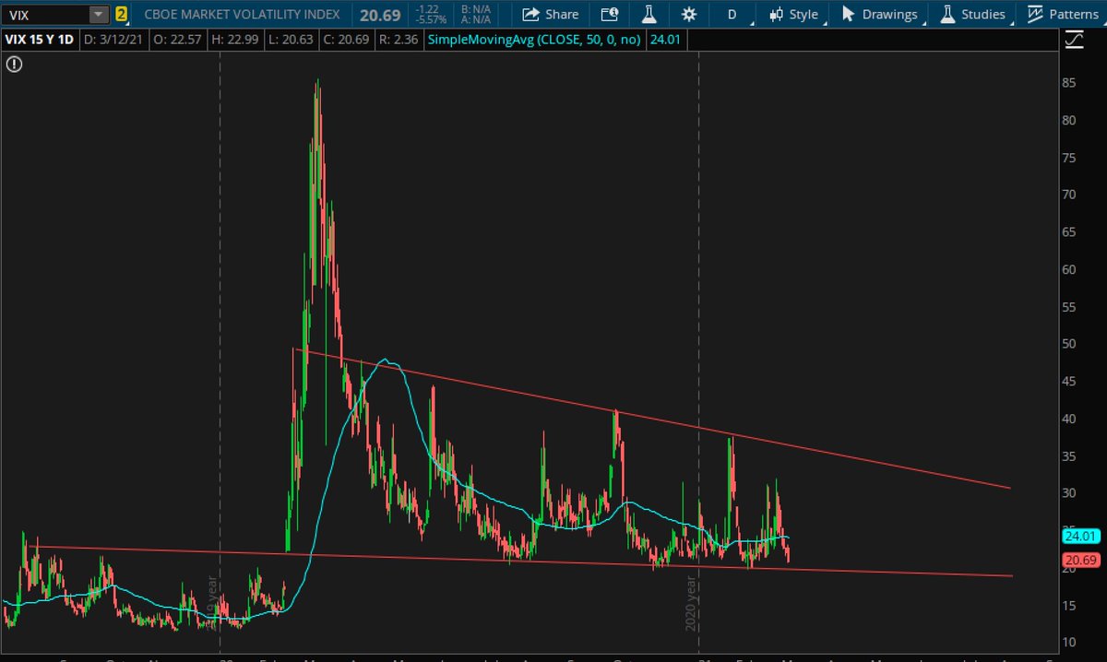Open the news info icon beside Share
Viewport: 1107px width, 662px height.
tap(609, 15)
